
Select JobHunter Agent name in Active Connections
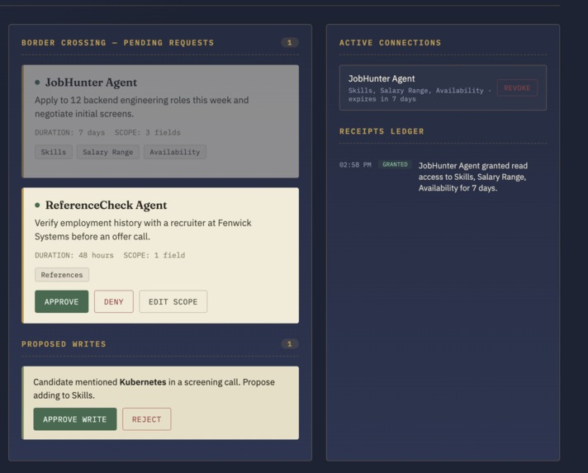coord(382,78)
